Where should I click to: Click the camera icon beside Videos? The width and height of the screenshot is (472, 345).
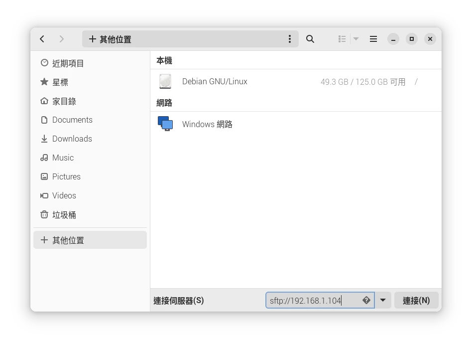44,195
